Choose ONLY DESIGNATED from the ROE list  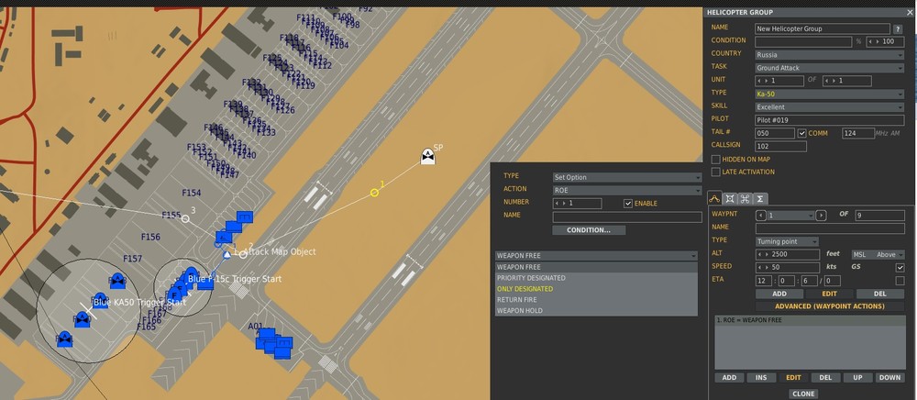pyautogui.click(x=596, y=289)
